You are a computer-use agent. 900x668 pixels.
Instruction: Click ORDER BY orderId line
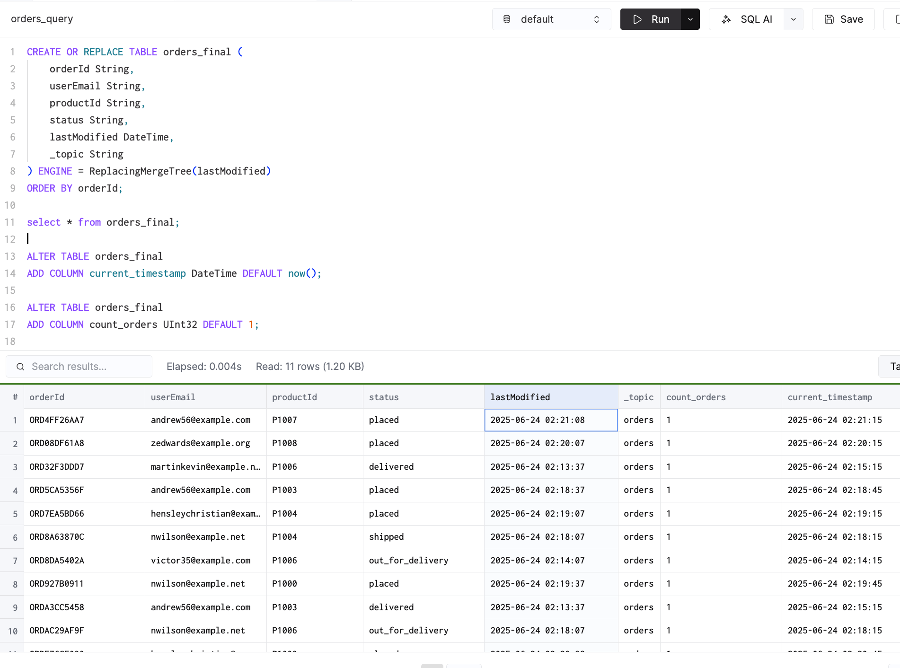pyautogui.click(x=75, y=188)
